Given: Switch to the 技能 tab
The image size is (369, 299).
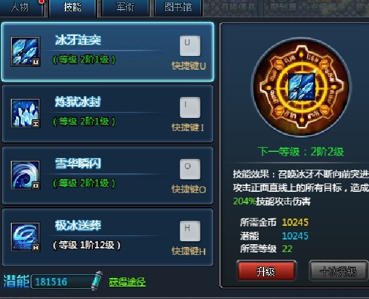Looking at the screenshot, I should (x=73, y=8).
